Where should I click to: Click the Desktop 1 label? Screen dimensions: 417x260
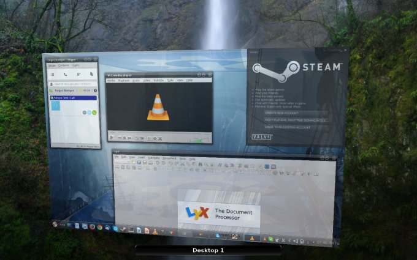[208, 250]
